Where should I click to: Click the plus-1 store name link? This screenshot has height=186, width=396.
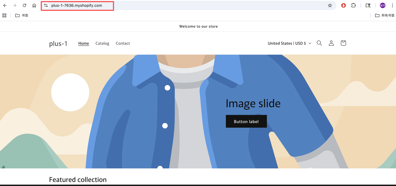tap(58, 44)
